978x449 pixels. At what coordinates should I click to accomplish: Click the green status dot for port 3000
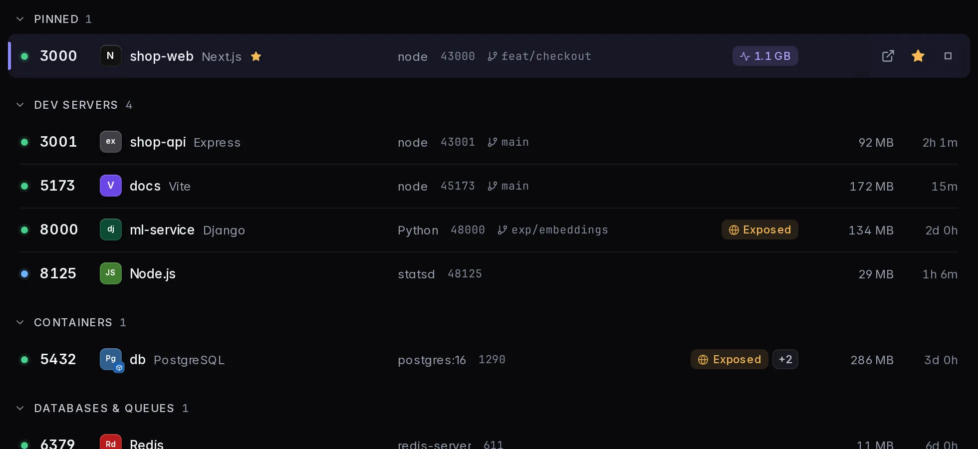pyautogui.click(x=24, y=56)
